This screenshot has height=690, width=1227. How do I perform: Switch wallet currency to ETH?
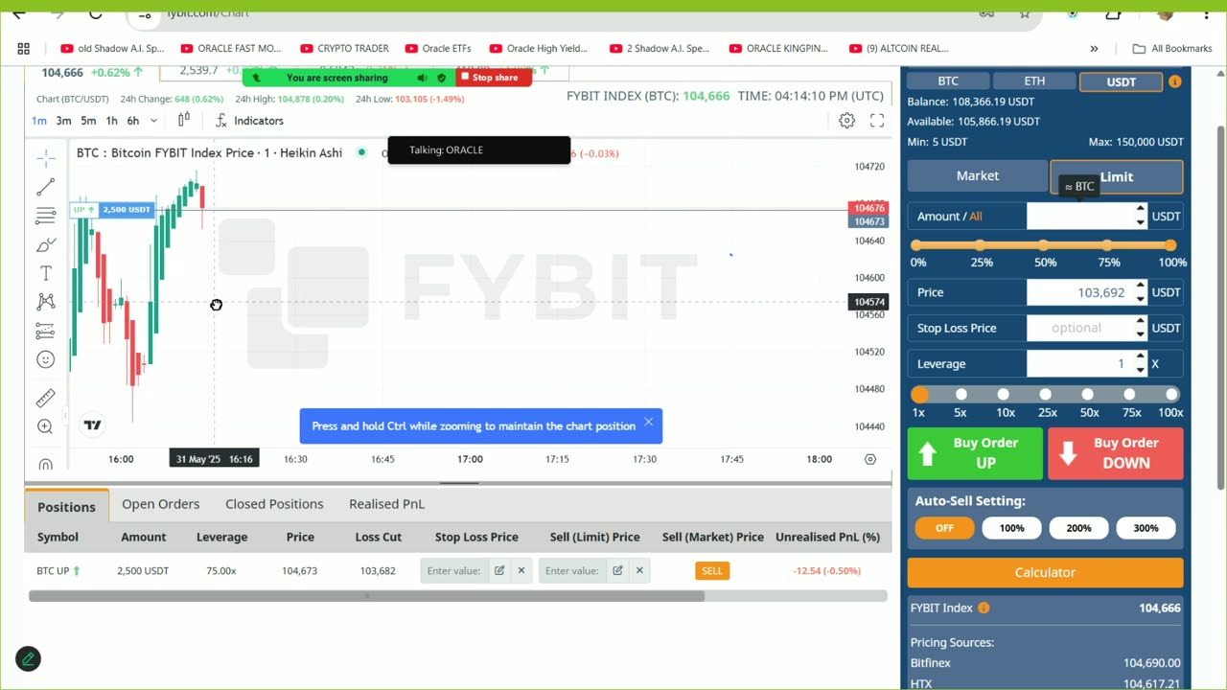point(1034,81)
